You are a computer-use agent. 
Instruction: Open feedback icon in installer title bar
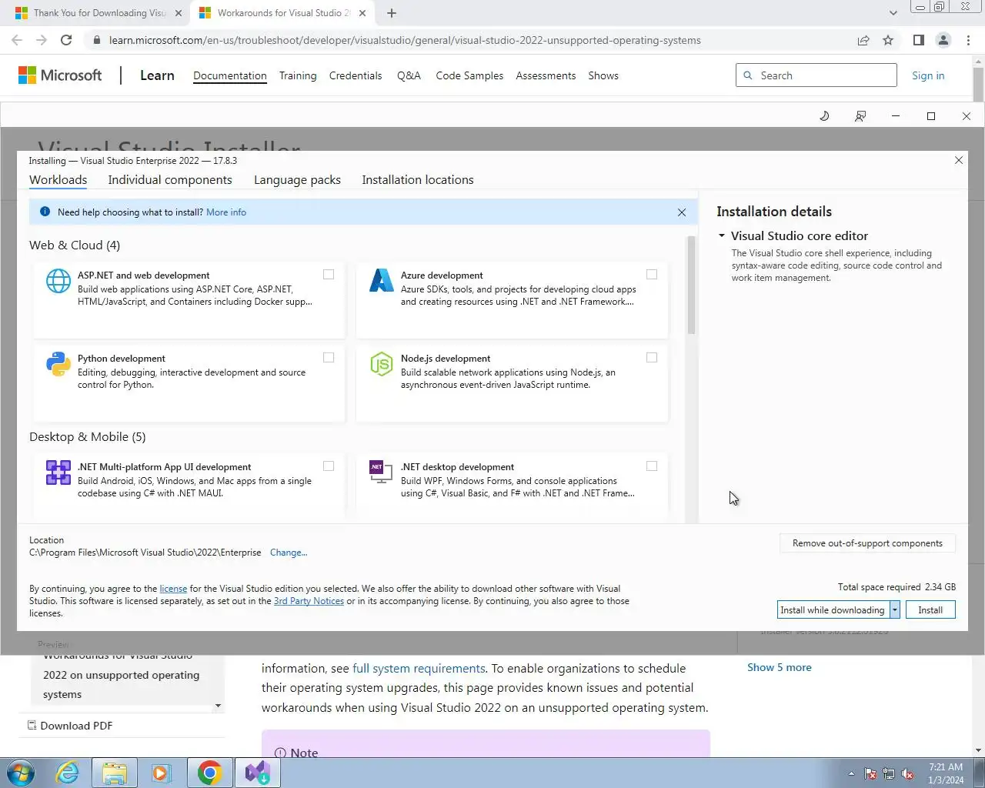click(860, 116)
